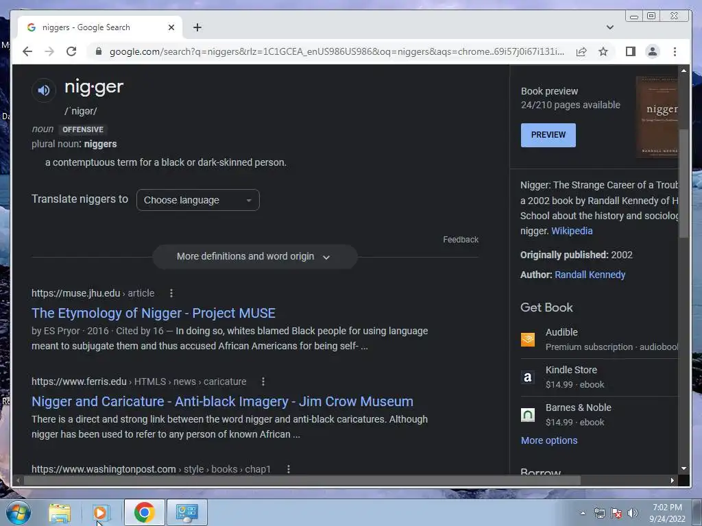This screenshot has height=526, width=702.
Task: Open the Randall Kennedy author link
Action: [x=590, y=275]
